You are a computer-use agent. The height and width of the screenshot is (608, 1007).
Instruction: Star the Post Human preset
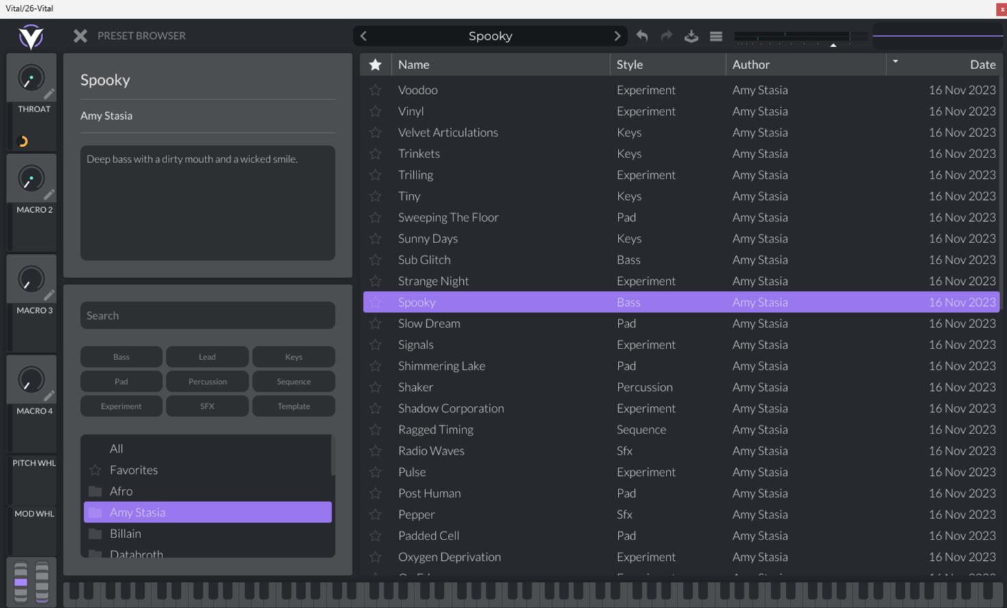375,493
